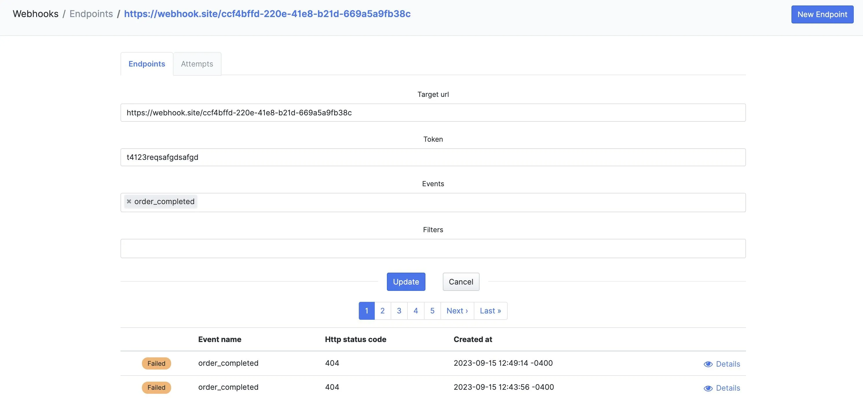Click eye icon for 12:49:14 attempt
Viewport: 863px width, 399px height.
[x=708, y=364]
